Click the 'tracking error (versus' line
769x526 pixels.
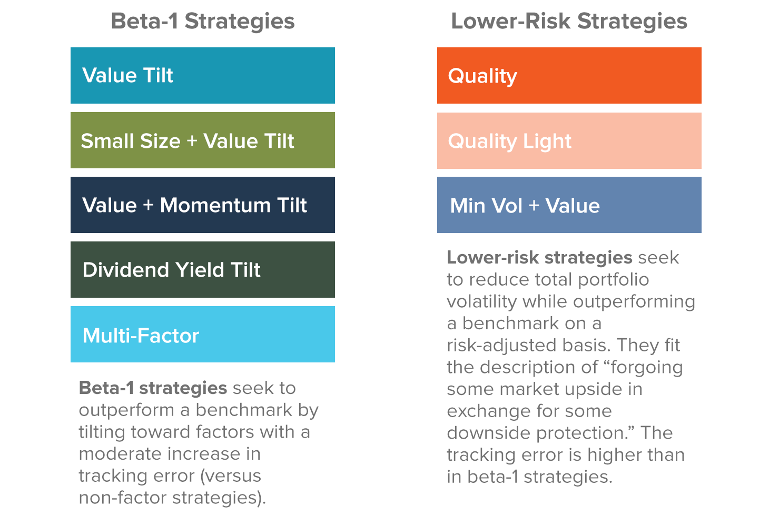tap(170, 476)
